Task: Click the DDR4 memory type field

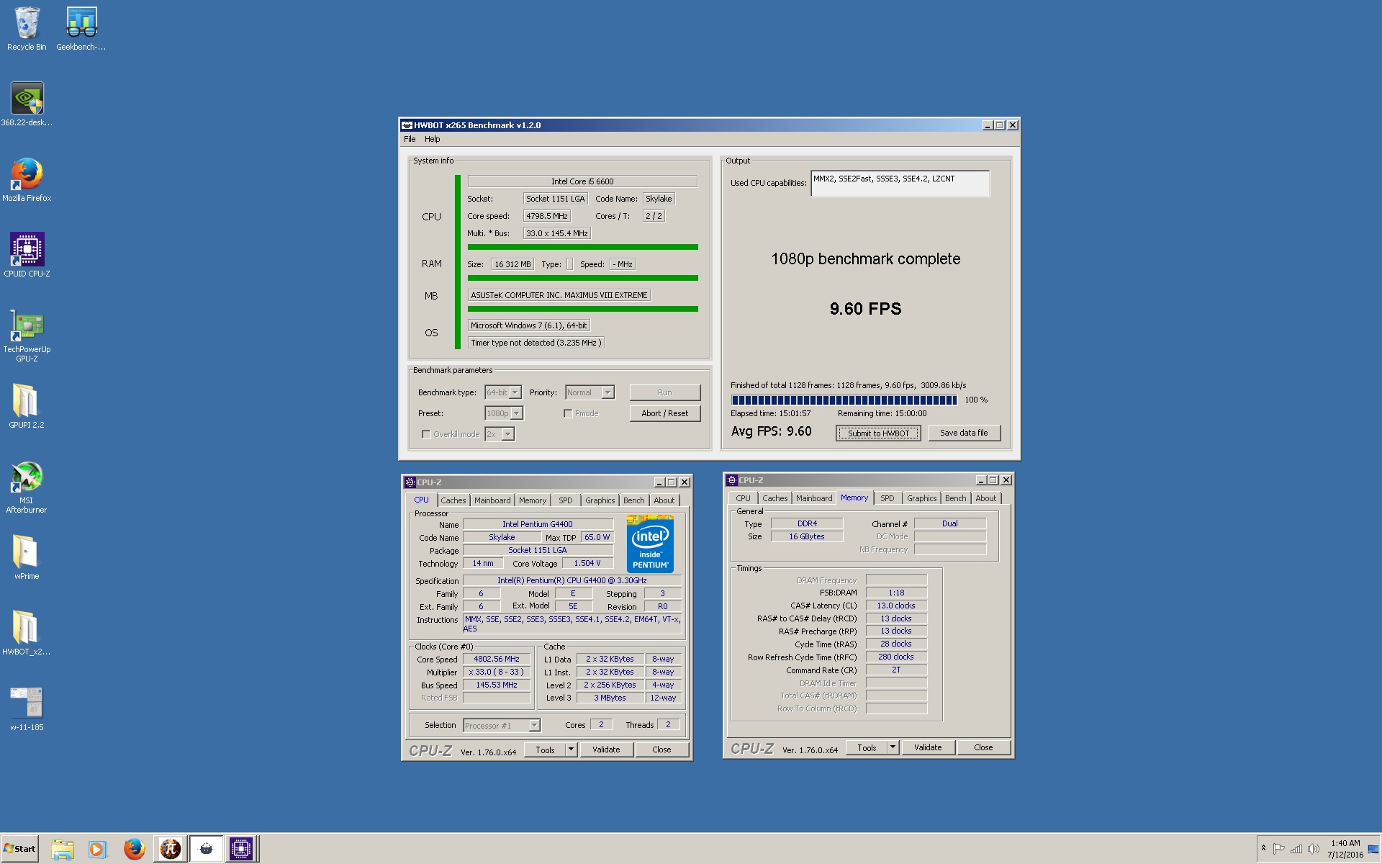Action: coord(807,523)
